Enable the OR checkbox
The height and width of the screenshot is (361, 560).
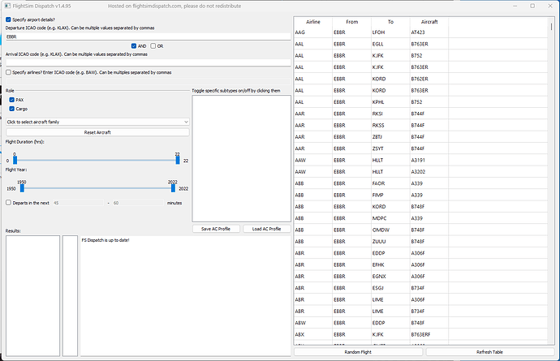tap(153, 46)
